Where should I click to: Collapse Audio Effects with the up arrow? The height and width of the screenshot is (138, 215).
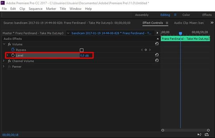pos(158,39)
